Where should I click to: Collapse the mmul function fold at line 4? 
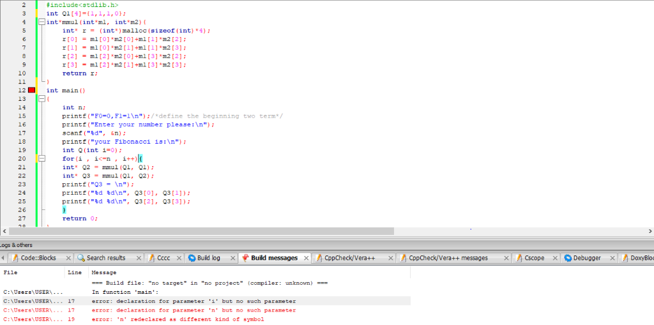42,22
